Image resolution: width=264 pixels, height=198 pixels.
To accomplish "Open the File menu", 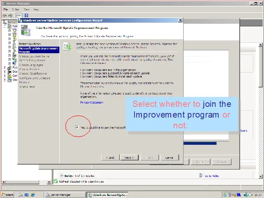I will (x=6, y=9).
